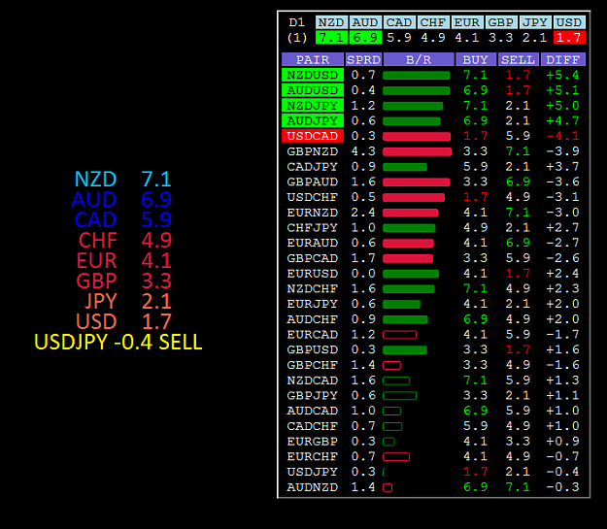Click the +5.4 DIFF value for NZDUSD
607x529 pixels.
coord(562,75)
